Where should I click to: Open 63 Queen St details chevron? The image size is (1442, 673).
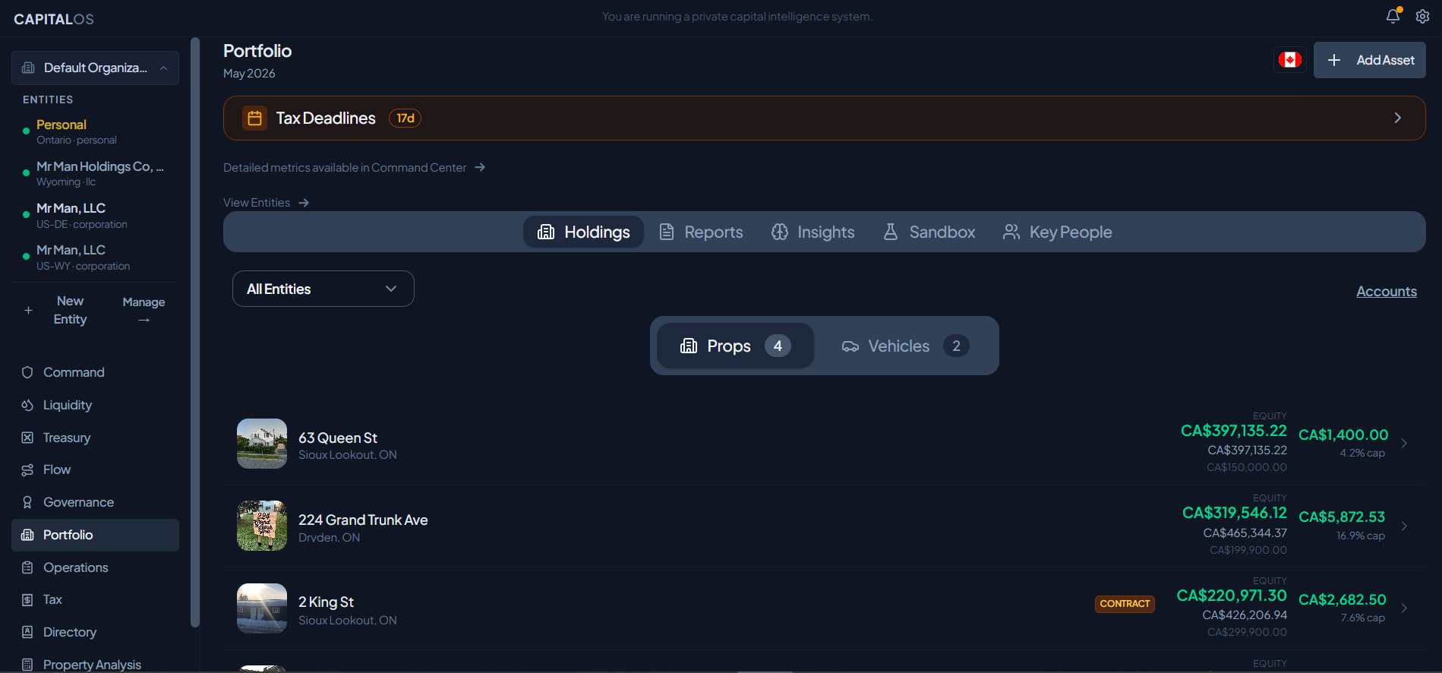1404,444
